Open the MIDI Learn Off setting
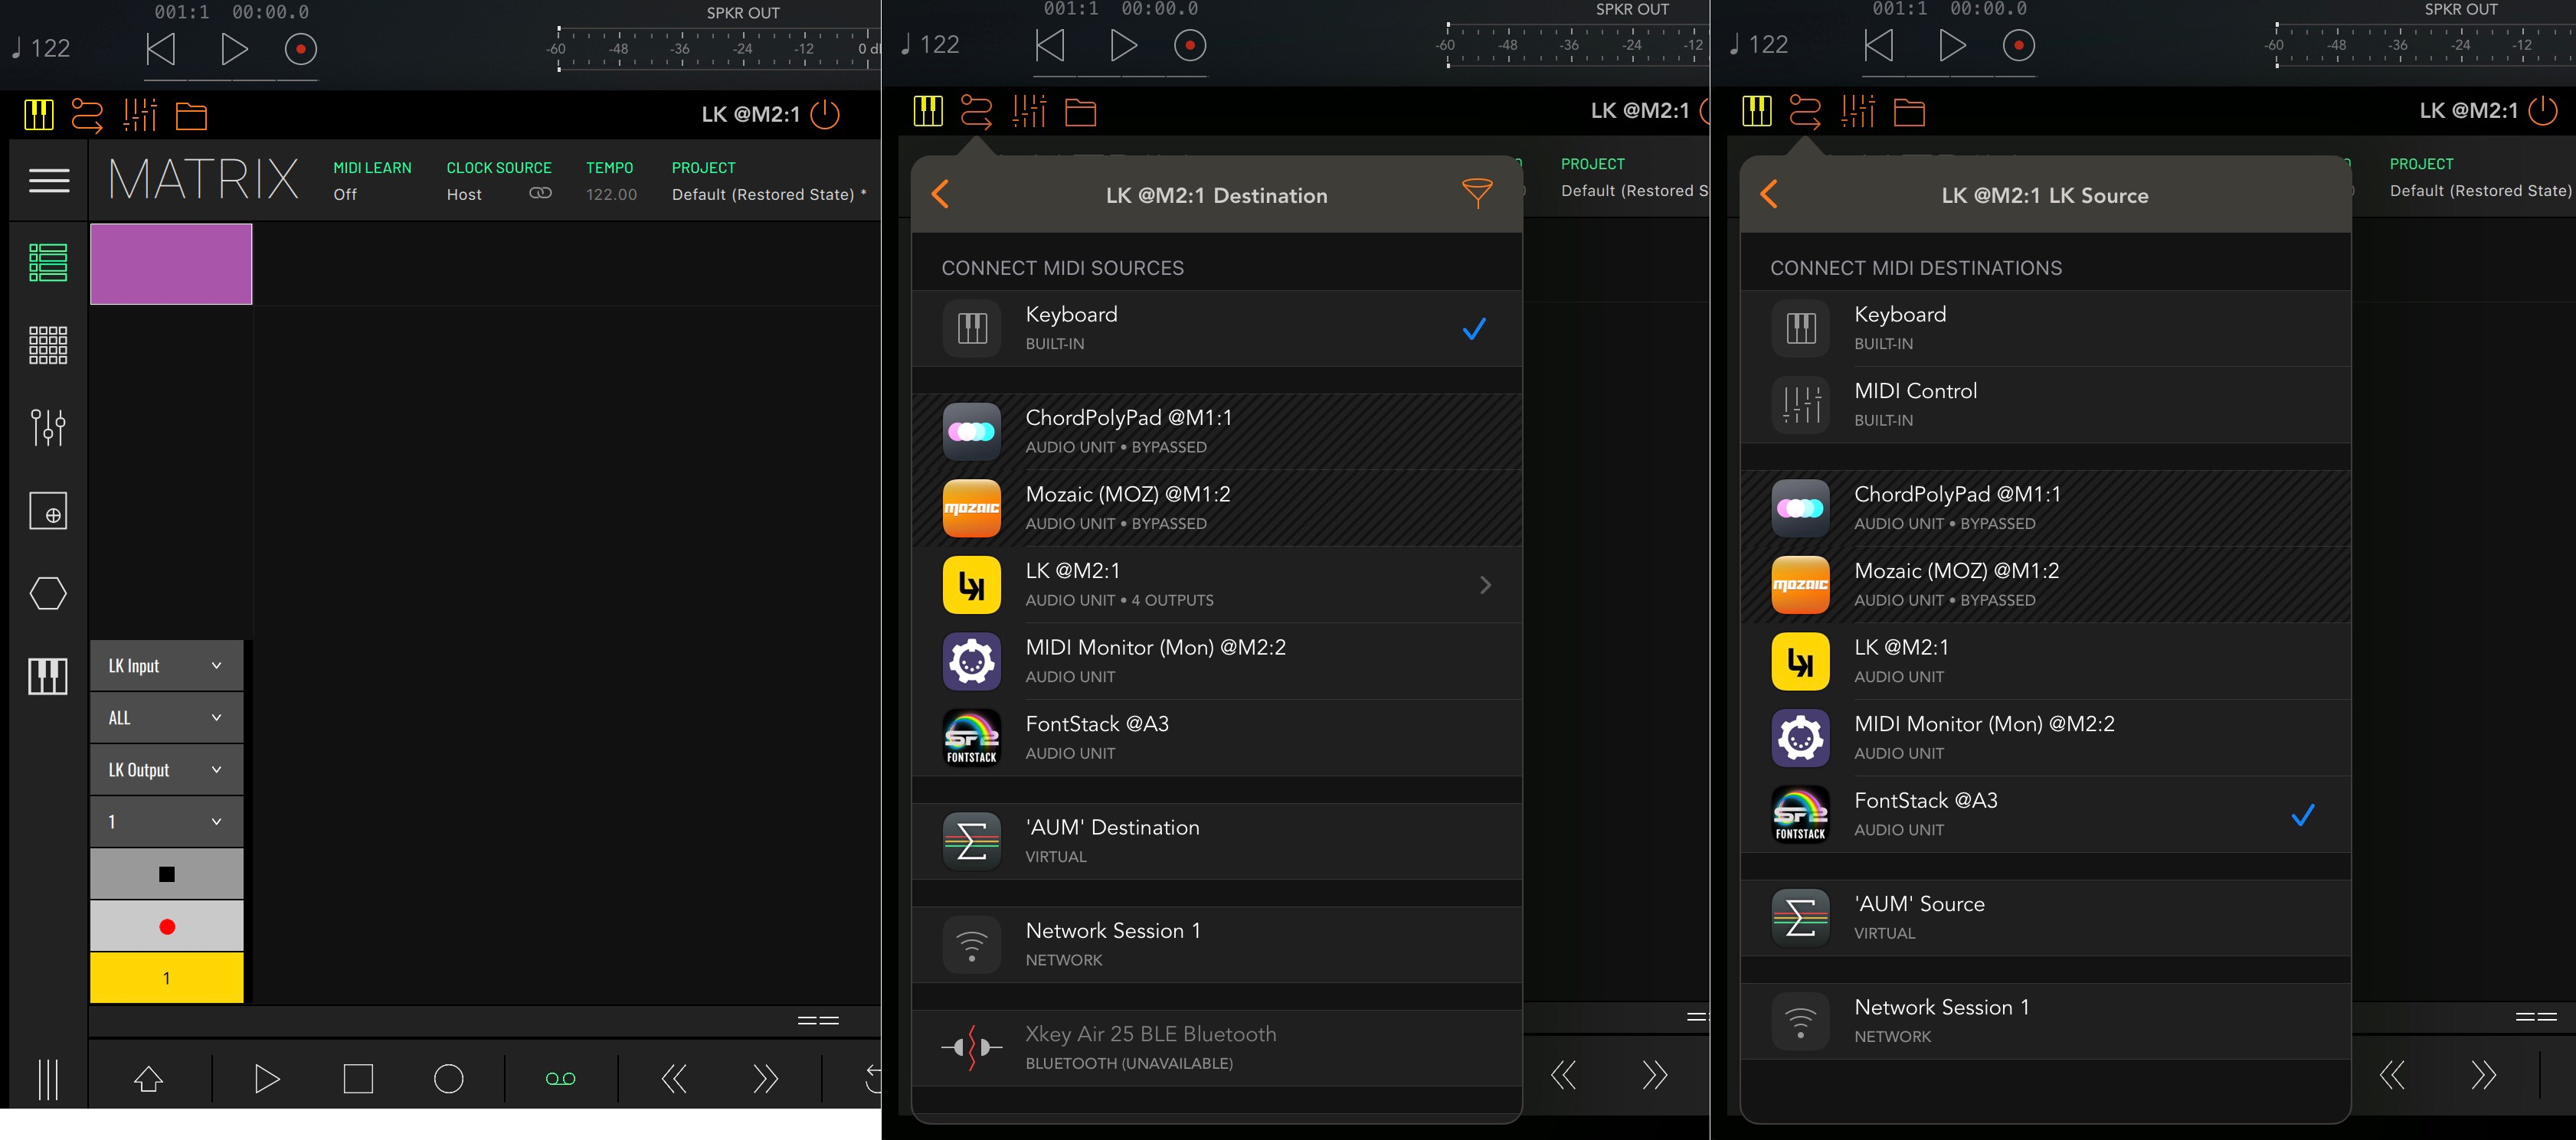This screenshot has width=2576, height=1140. click(x=345, y=194)
